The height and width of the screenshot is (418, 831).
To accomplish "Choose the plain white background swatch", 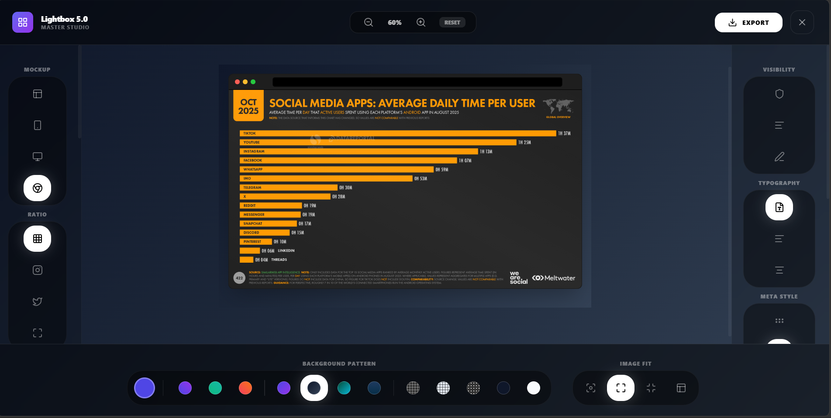I will coord(534,388).
